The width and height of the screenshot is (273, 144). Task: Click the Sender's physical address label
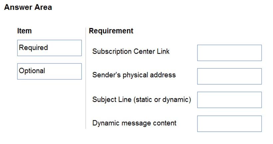click(x=134, y=75)
